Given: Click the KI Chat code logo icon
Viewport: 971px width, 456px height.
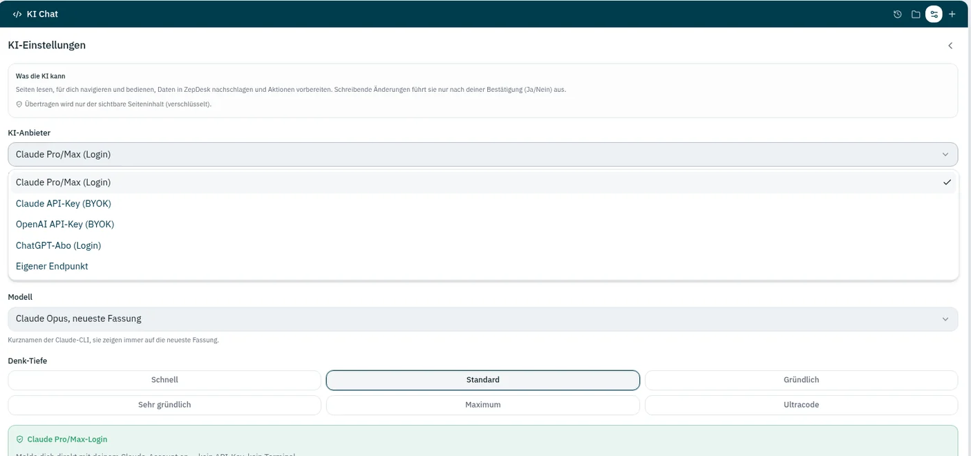Looking at the screenshot, I should point(17,14).
